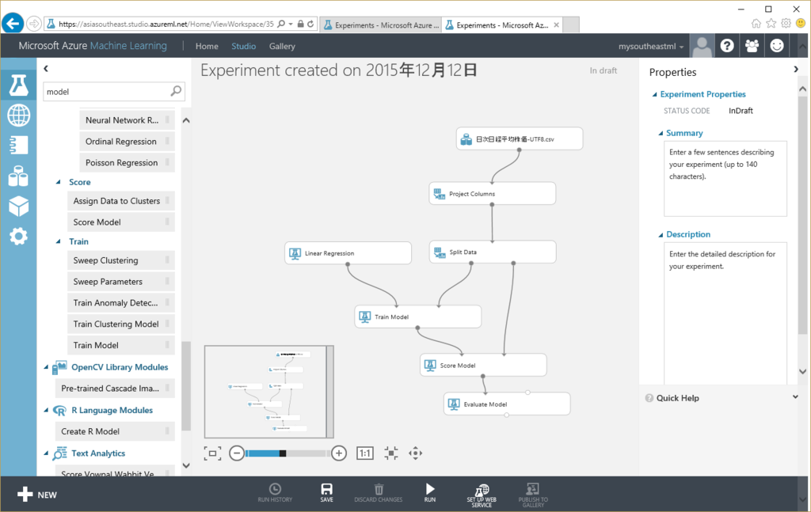Open the Experiments flask icon in sidebar

[x=19, y=85]
